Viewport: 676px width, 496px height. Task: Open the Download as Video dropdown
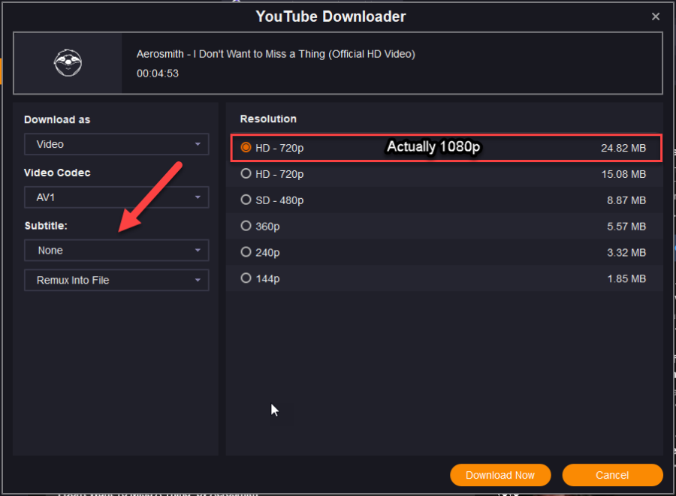click(x=116, y=144)
